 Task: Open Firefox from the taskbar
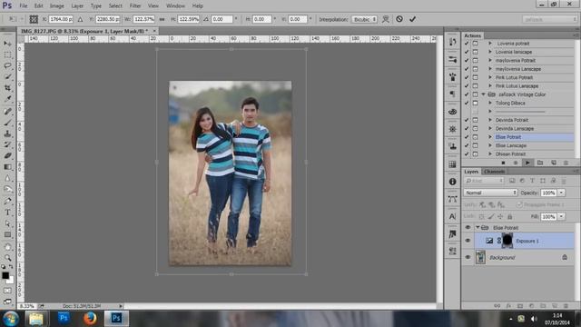pos(90,319)
